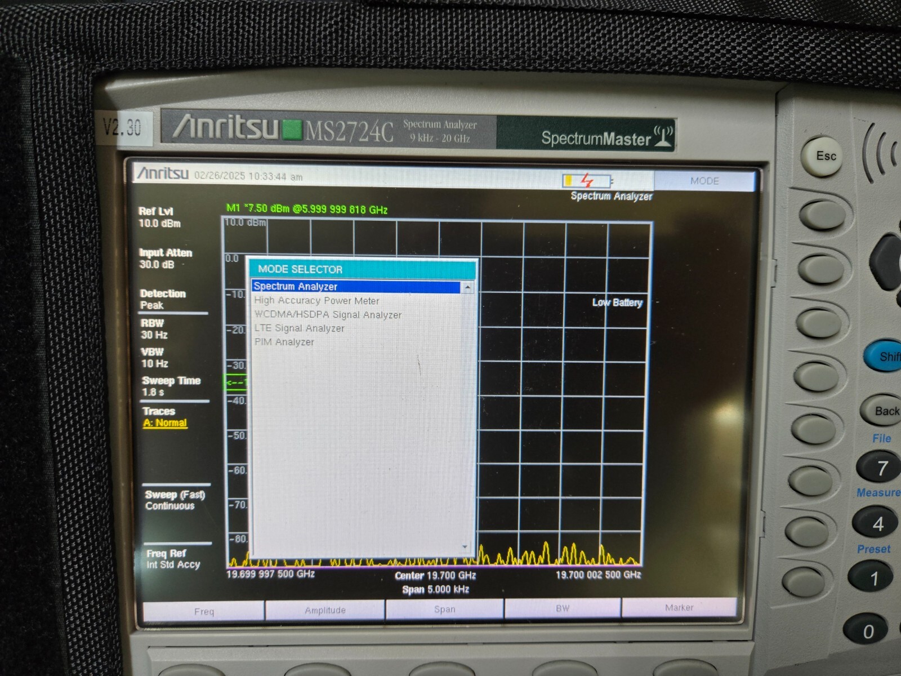Viewport: 901px width, 676px height.
Task: Select the Detection Peak setting
Action: point(163,299)
